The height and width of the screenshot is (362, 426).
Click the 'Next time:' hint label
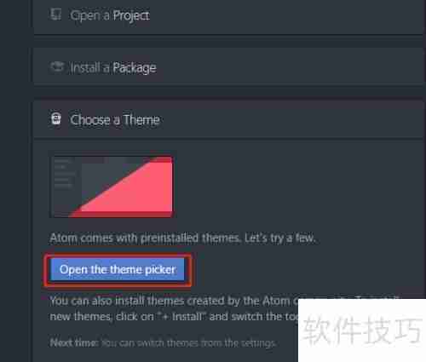pyautogui.click(x=74, y=342)
